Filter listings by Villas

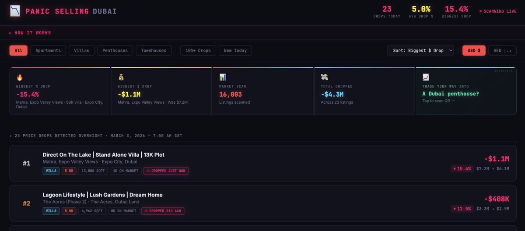tap(81, 50)
